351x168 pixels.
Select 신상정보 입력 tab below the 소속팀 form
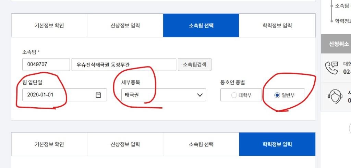point(125,144)
